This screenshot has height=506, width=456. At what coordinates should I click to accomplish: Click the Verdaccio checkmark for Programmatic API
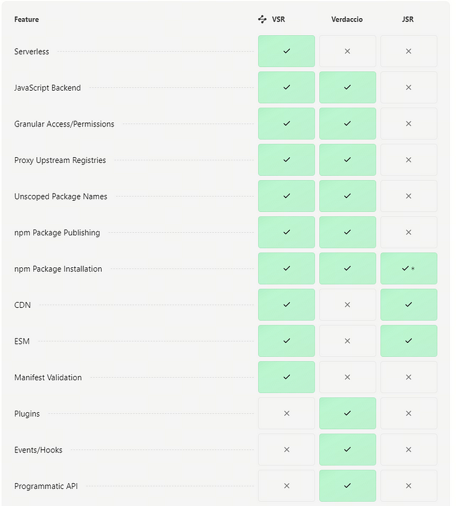(347, 486)
